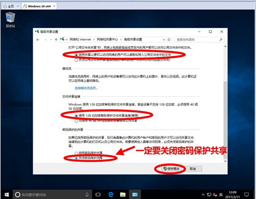Click the vertical scrollbar thumb
This screenshot has height=199, width=256.
tap(225, 120)
